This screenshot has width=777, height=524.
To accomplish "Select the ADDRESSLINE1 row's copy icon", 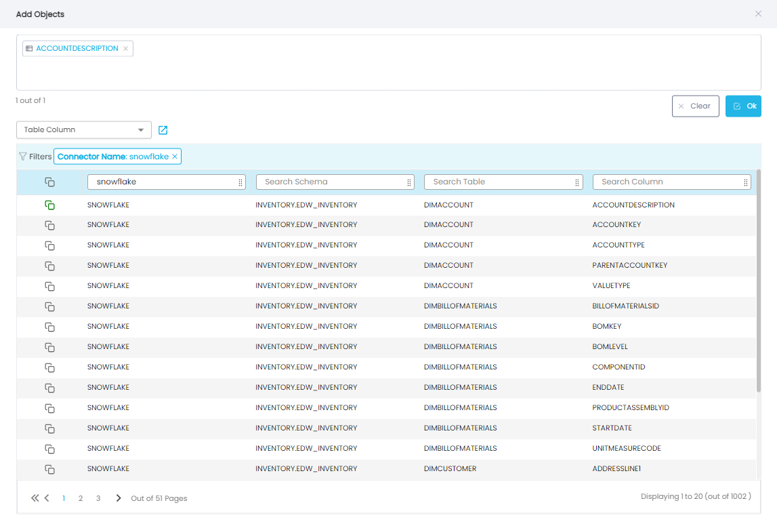I will tap(49, 470).
